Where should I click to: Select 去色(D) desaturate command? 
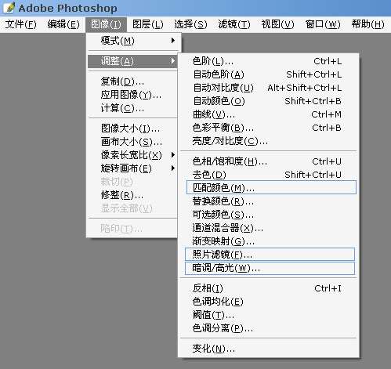269,175
